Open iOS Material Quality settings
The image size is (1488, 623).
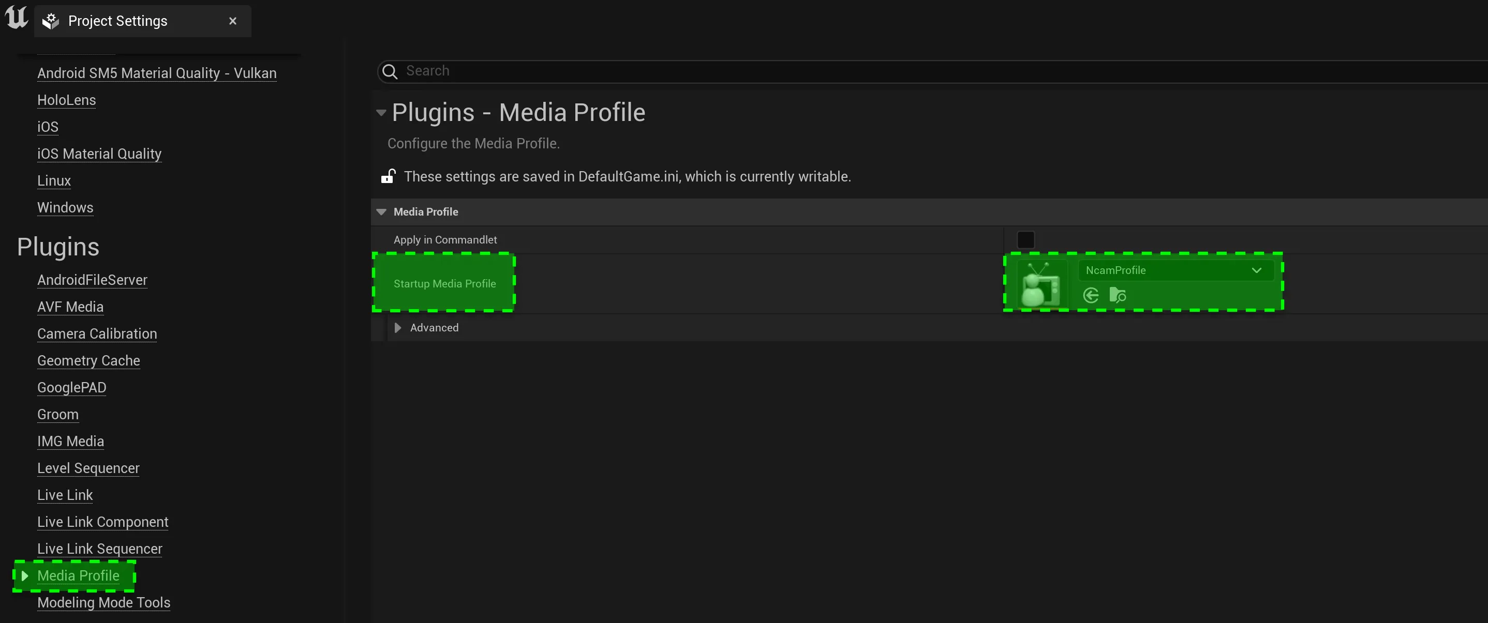point(99,154)
